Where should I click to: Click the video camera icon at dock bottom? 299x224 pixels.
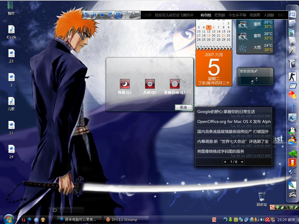[293, 194]
